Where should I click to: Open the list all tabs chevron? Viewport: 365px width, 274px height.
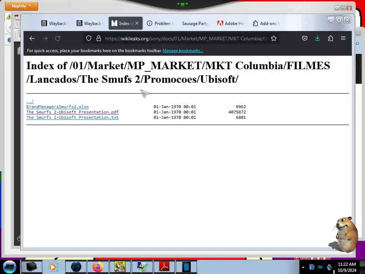point(305,23)
